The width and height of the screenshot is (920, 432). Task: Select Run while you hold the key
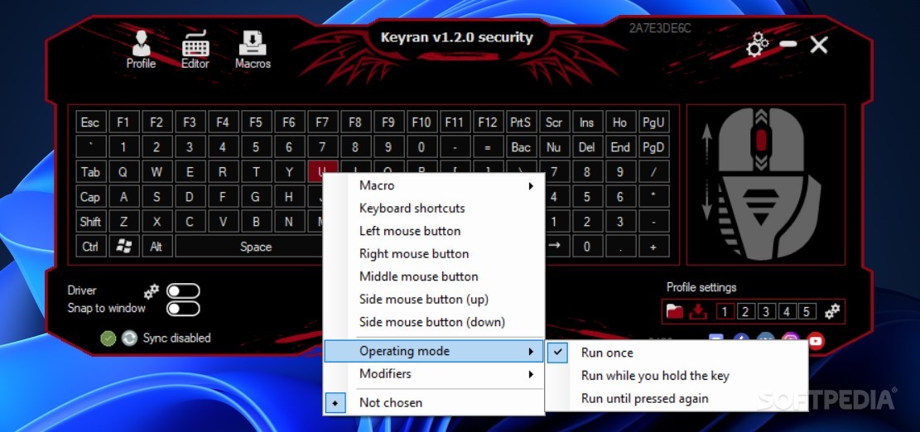676,375
